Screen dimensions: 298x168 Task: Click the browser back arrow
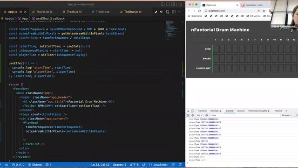click(x=189, y=11)
